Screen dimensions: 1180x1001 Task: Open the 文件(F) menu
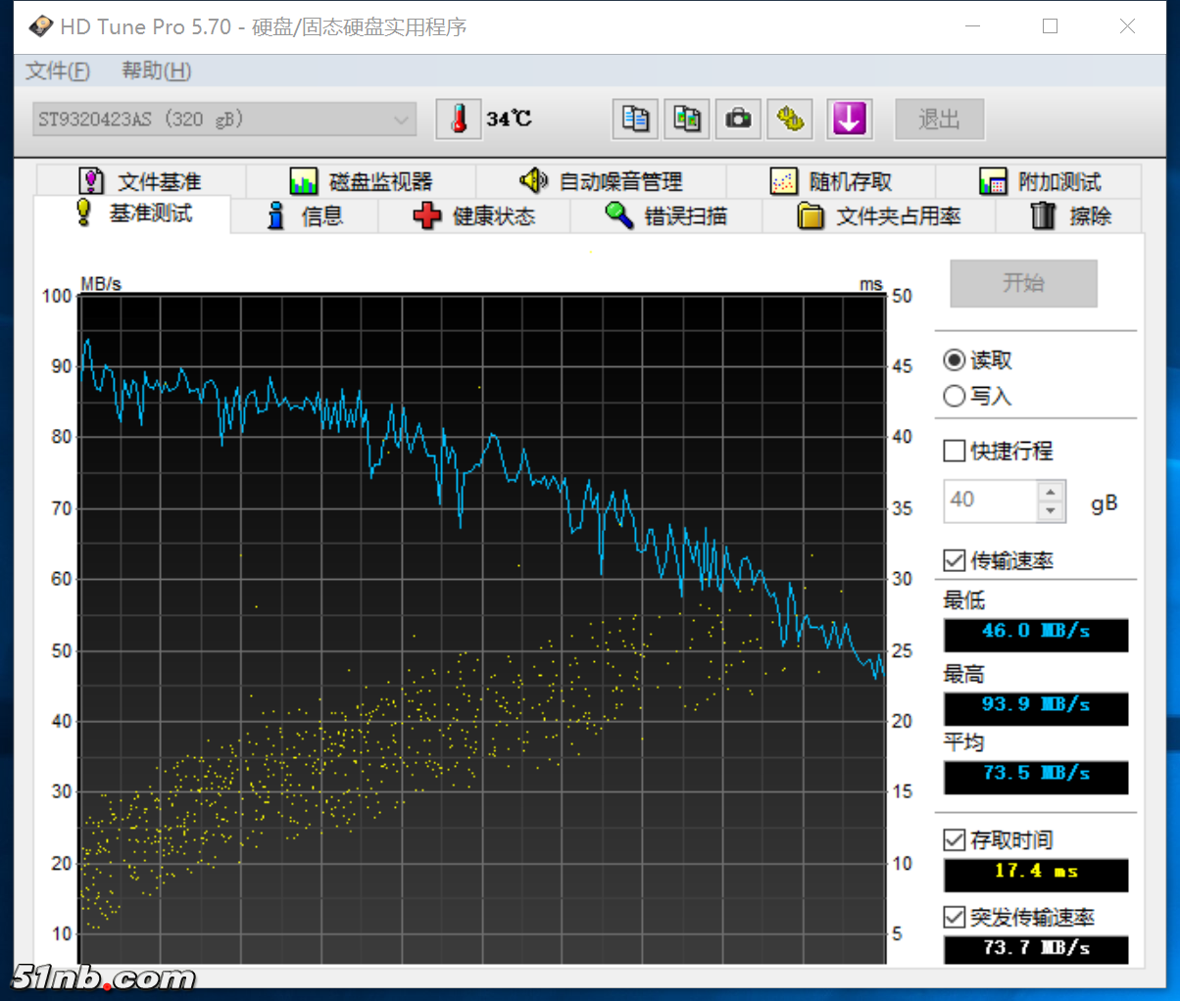[57, 71]
